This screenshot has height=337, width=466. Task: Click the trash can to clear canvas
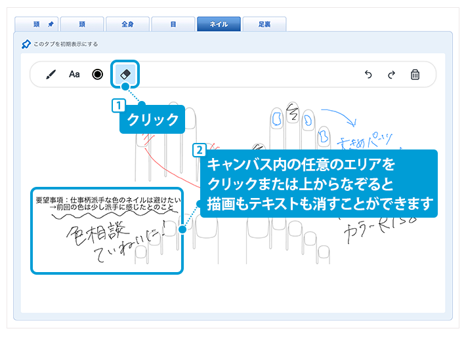click(415, 75)
